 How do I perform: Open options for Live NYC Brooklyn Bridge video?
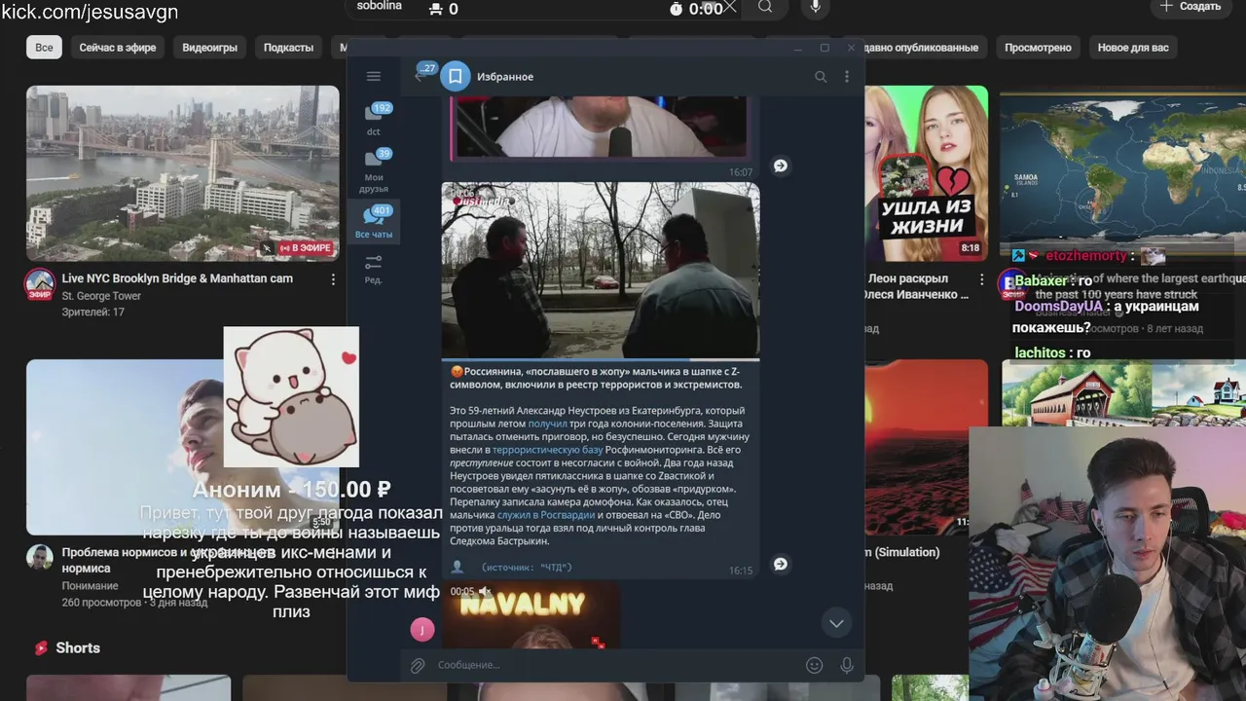[x=333, y=279]
